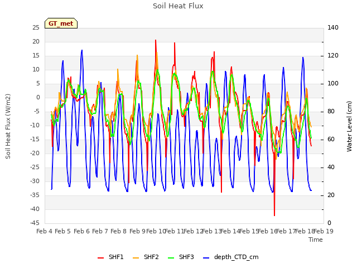Image resolution: width=357 pixels, height=268 pixels.
Task: Click the Water Level (cm) axis label
Action: [349, 126]
